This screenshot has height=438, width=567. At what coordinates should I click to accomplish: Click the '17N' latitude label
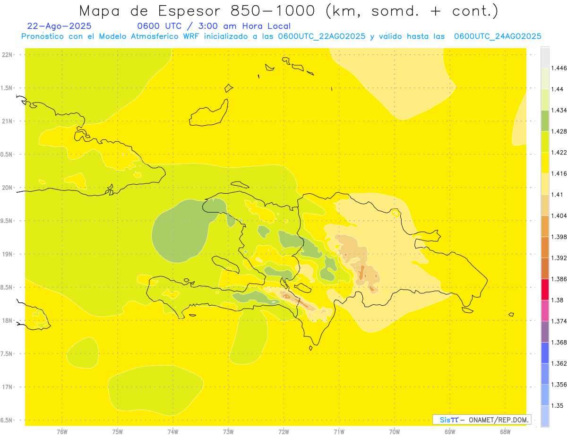(x=7, y=387)
